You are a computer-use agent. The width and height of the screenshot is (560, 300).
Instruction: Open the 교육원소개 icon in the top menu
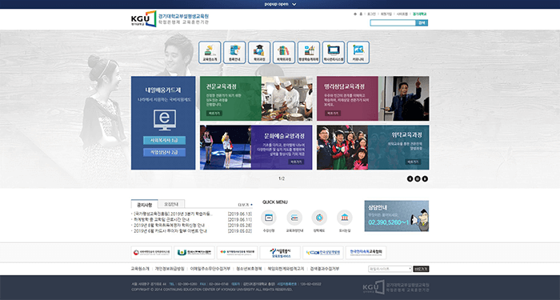coord(210,53)
